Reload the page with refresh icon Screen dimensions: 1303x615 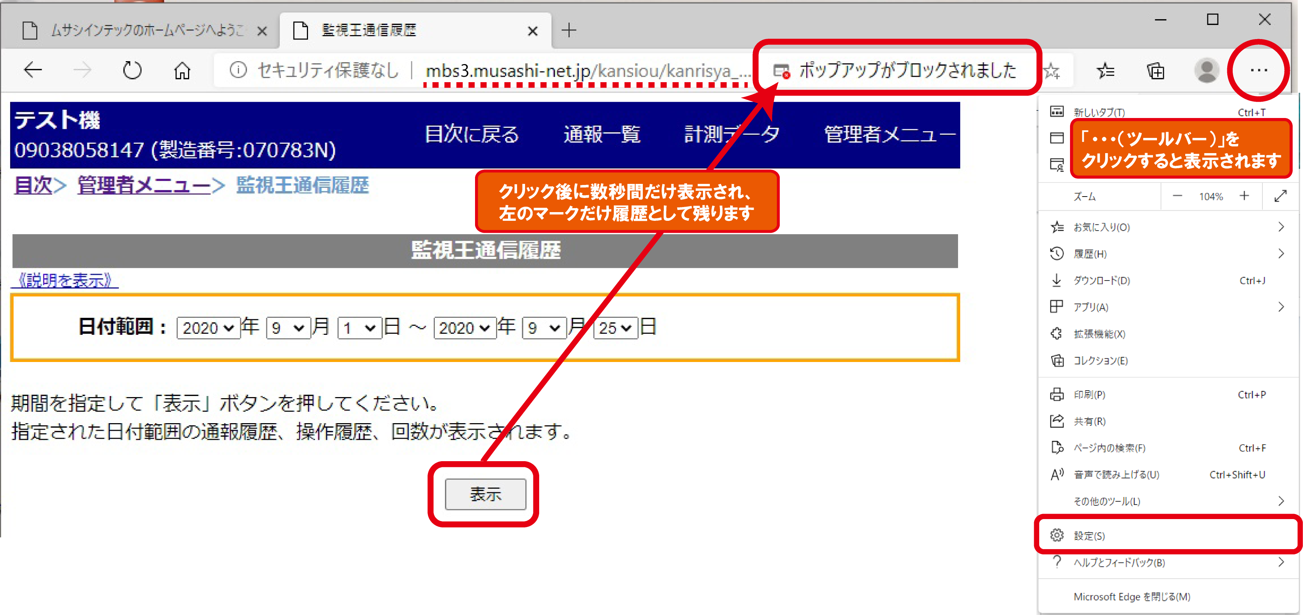coord(133,70)
